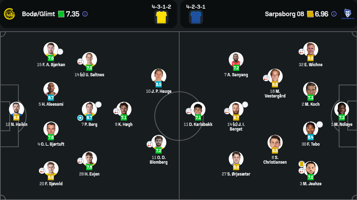Click goal ball icon on F. A. Bjørkan

tap(60, 51)
